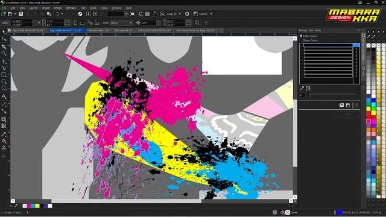The width and height of the screenshot is (386, 217).
Task: Select the Zoom magnifier tool
Action: click(4, 54)
